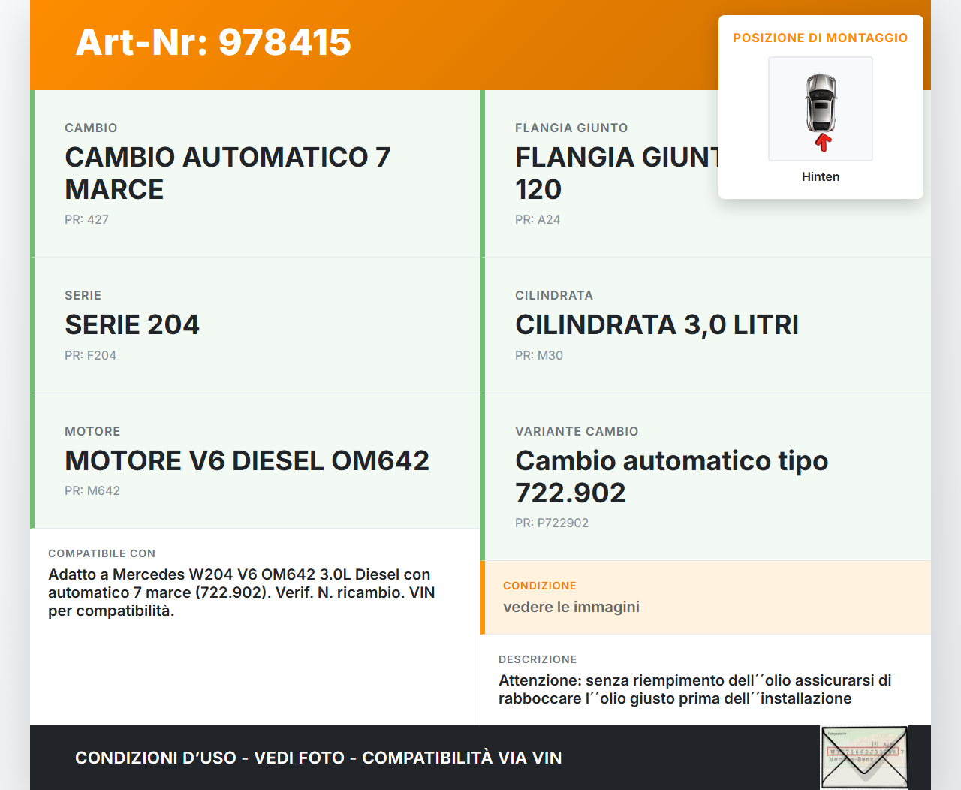The width and height of the screenshot is (961, 790).
Task: Click the PR: A24 code
Action: 538,219
